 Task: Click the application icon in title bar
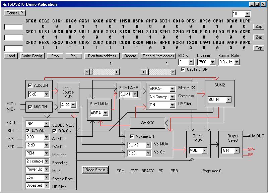tap(4, 4)
